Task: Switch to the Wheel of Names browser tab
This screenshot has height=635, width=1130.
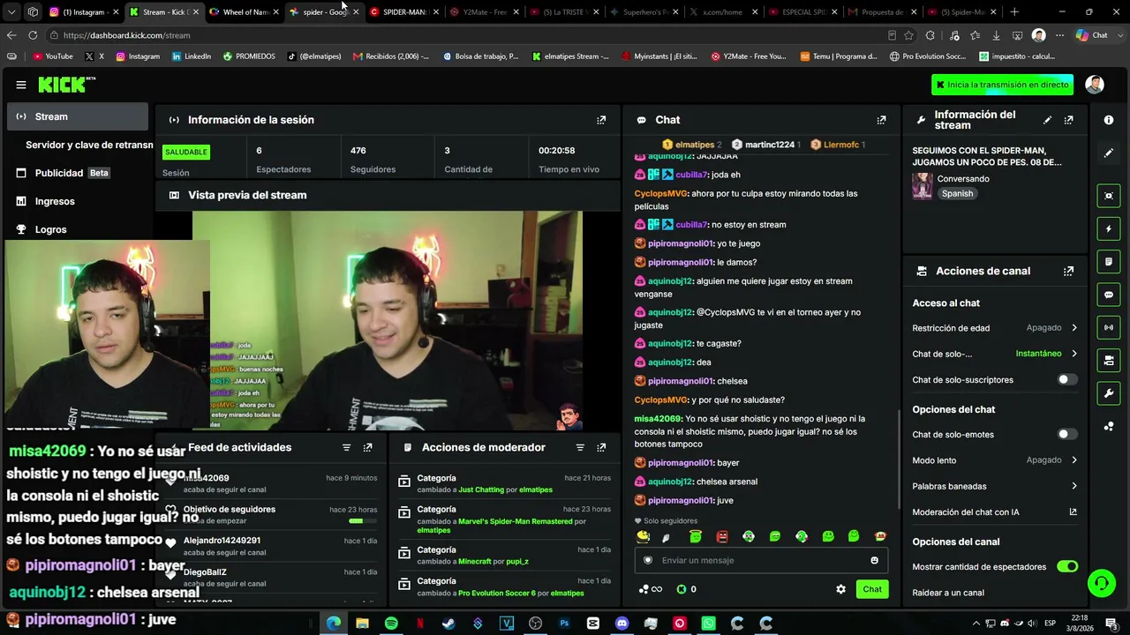Action: coord(244,11)
